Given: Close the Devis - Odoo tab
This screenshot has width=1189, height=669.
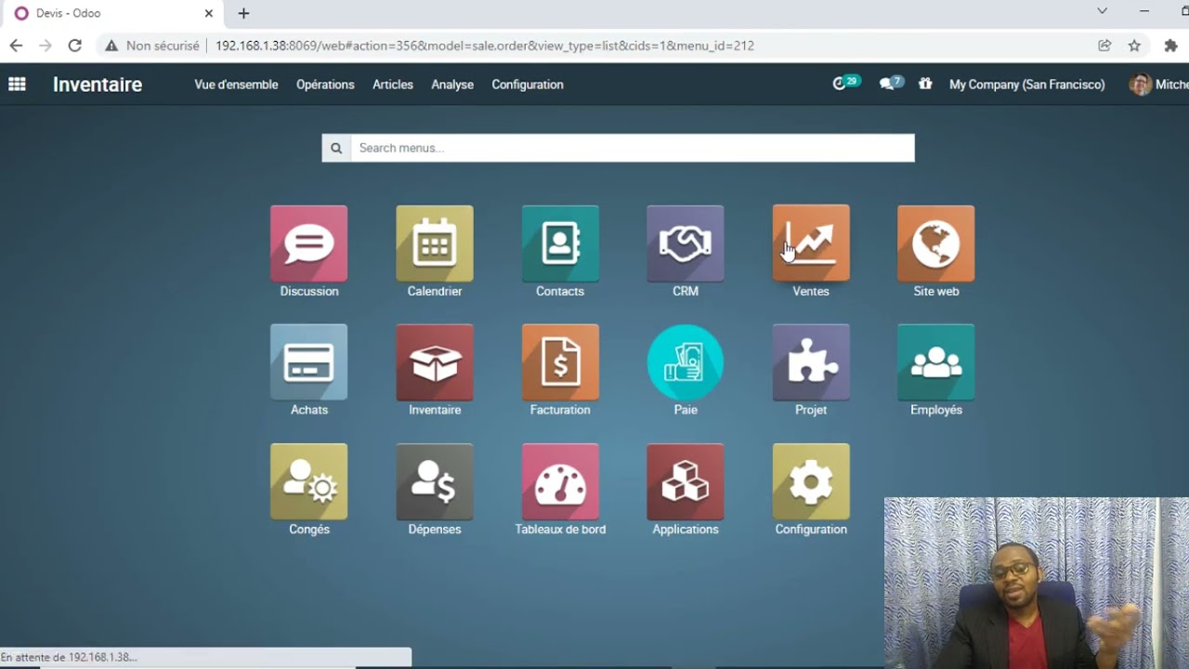Looking at the screenshot, I should [x=209, y=14].
